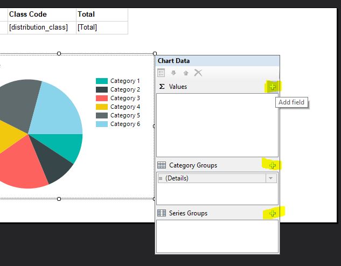Image resolution: width=341 pixels, height=266 pixels.
Task: Click the properties icon in Chart Data toolbar
Action: pos(162,73)
